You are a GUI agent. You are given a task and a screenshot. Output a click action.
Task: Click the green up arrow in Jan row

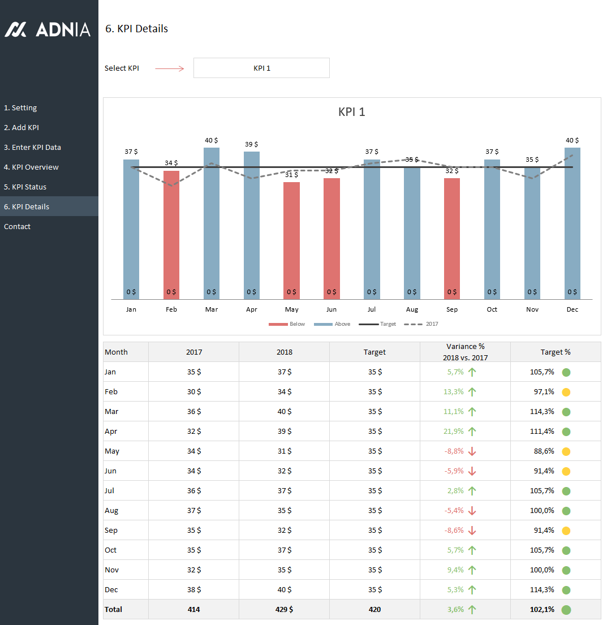click(x=472, y=372)
